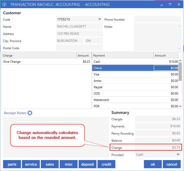The width and height of the screenshot is (184, 171).
Task: Click payment list scroll up arrow
Action: [x=180, y=60]
